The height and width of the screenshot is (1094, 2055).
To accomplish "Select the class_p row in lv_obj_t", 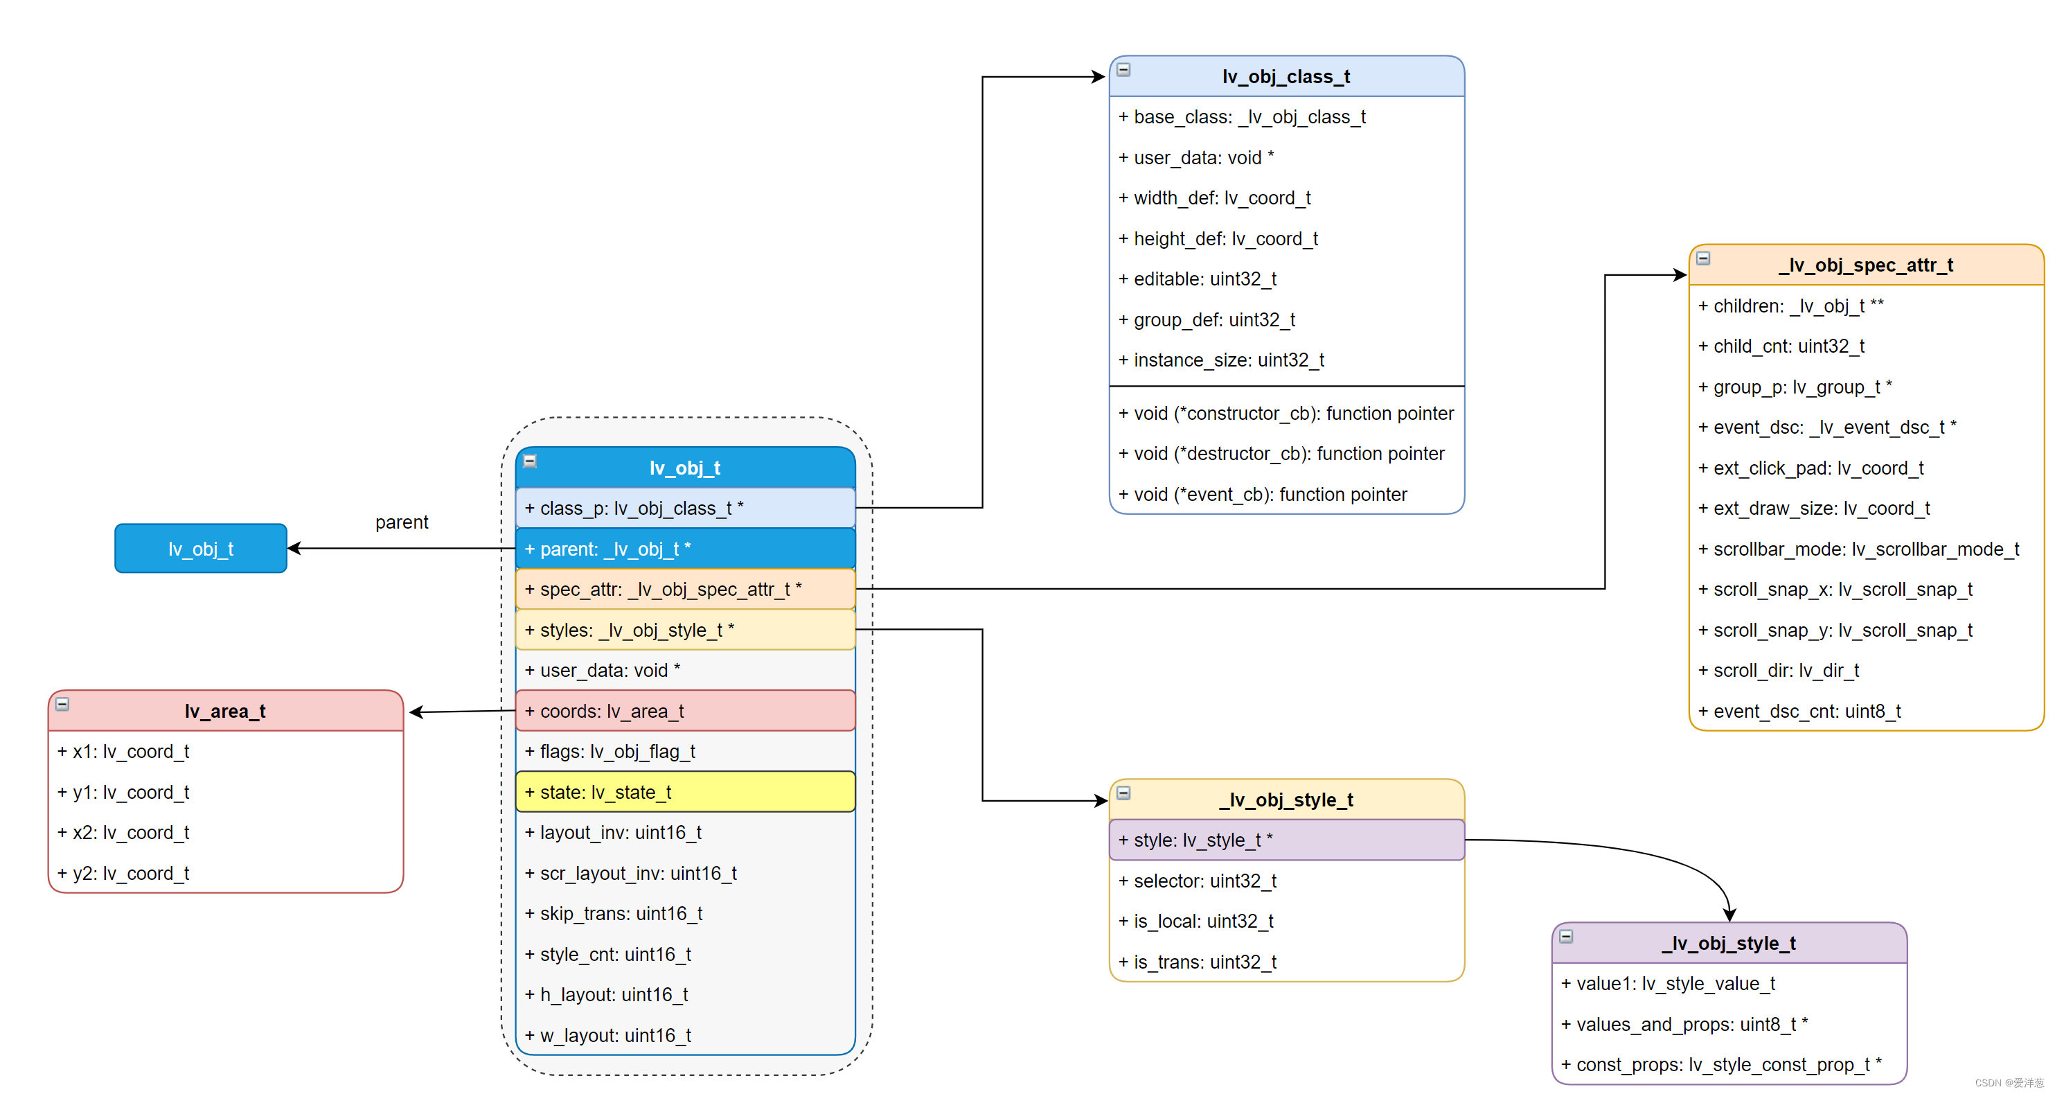I will point(684,509).
